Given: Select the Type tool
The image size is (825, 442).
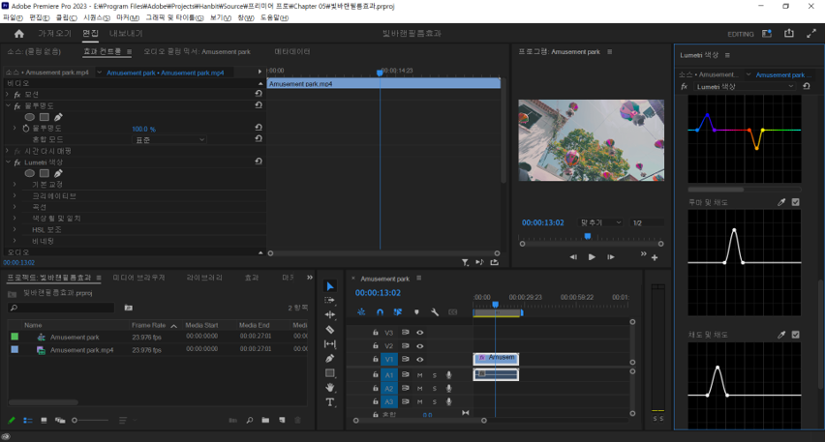Looking at the screenshot, I should (x=330, y=402).
